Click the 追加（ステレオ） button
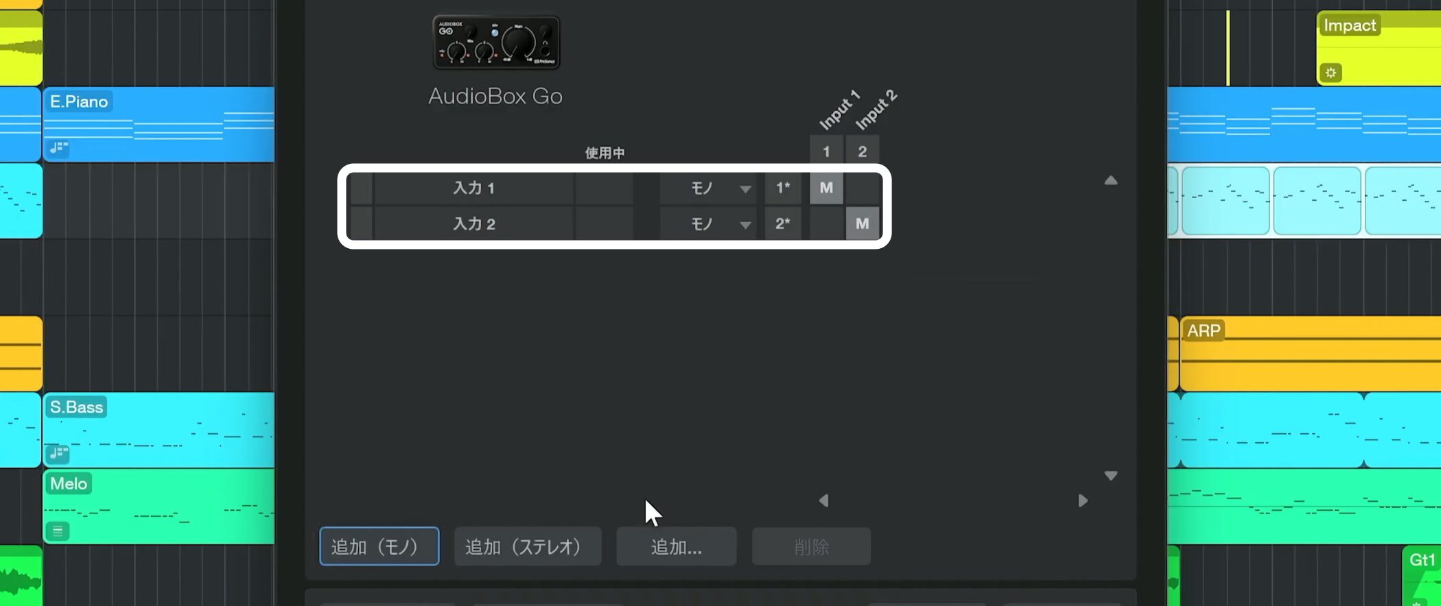The width and height of the screenshot is (1441, 606). pyautogui.click(x=528, y=546)
